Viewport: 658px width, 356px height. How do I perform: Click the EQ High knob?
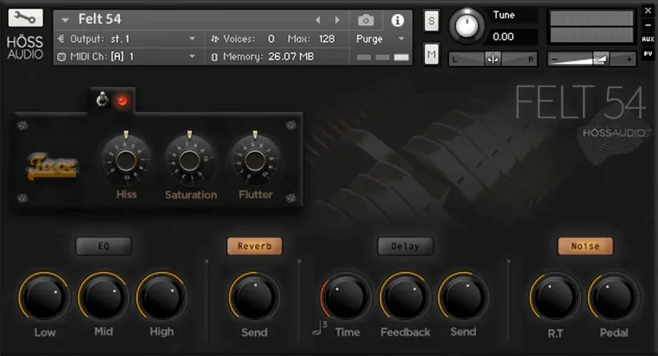point(161,297)
